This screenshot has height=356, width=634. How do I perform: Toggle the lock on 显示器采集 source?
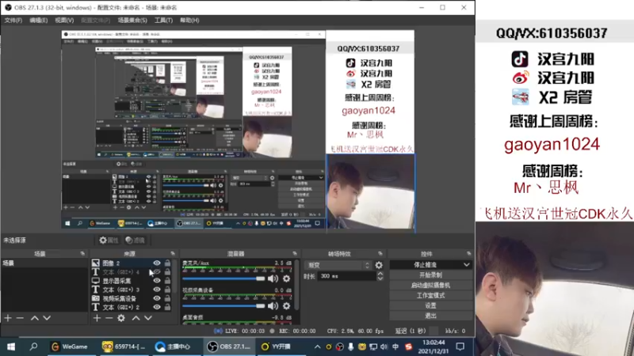click(167, 281)
